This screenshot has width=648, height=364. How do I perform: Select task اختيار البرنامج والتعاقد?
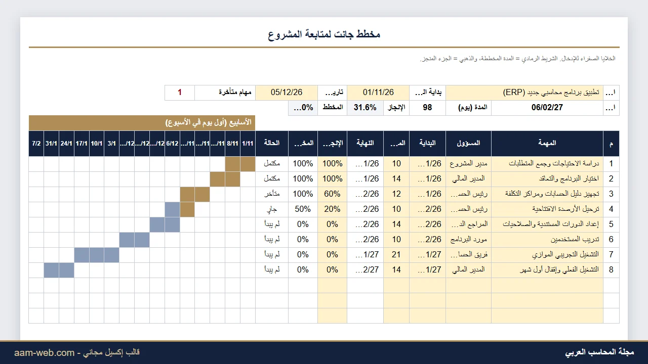547,179
